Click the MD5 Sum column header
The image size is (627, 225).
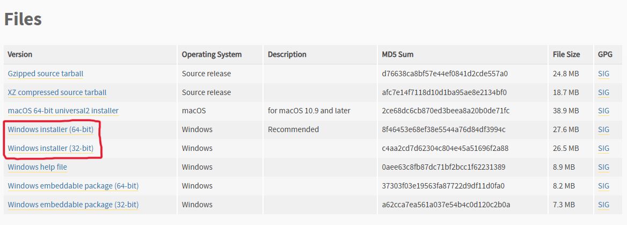(x=397, y=54)
